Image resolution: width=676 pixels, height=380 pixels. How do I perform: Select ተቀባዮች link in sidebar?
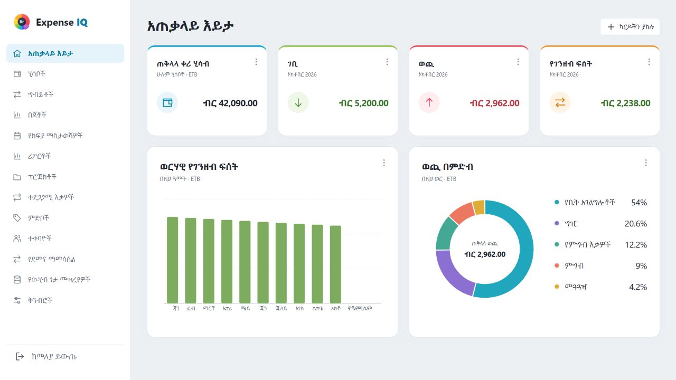tap(65, 239)
